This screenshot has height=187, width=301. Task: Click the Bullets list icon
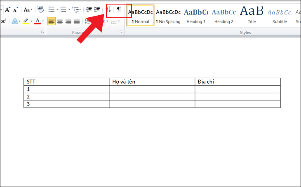click(52, 9)
